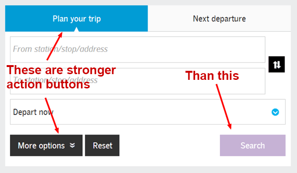
Task: Clear the trip form using Reset
Action: tap(102, 145)
